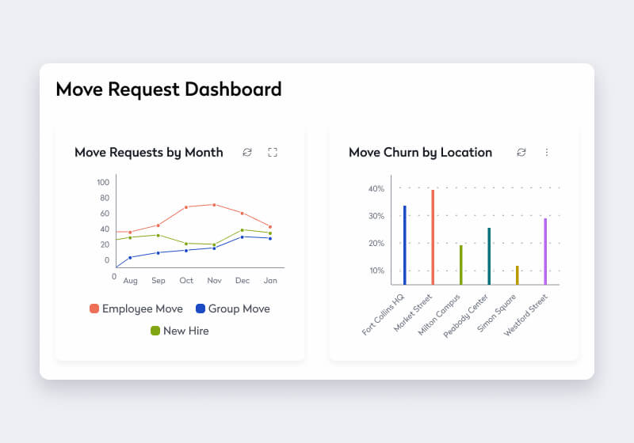
Task: Click the green New Hire legend swatch
Action: coord(155,331)
